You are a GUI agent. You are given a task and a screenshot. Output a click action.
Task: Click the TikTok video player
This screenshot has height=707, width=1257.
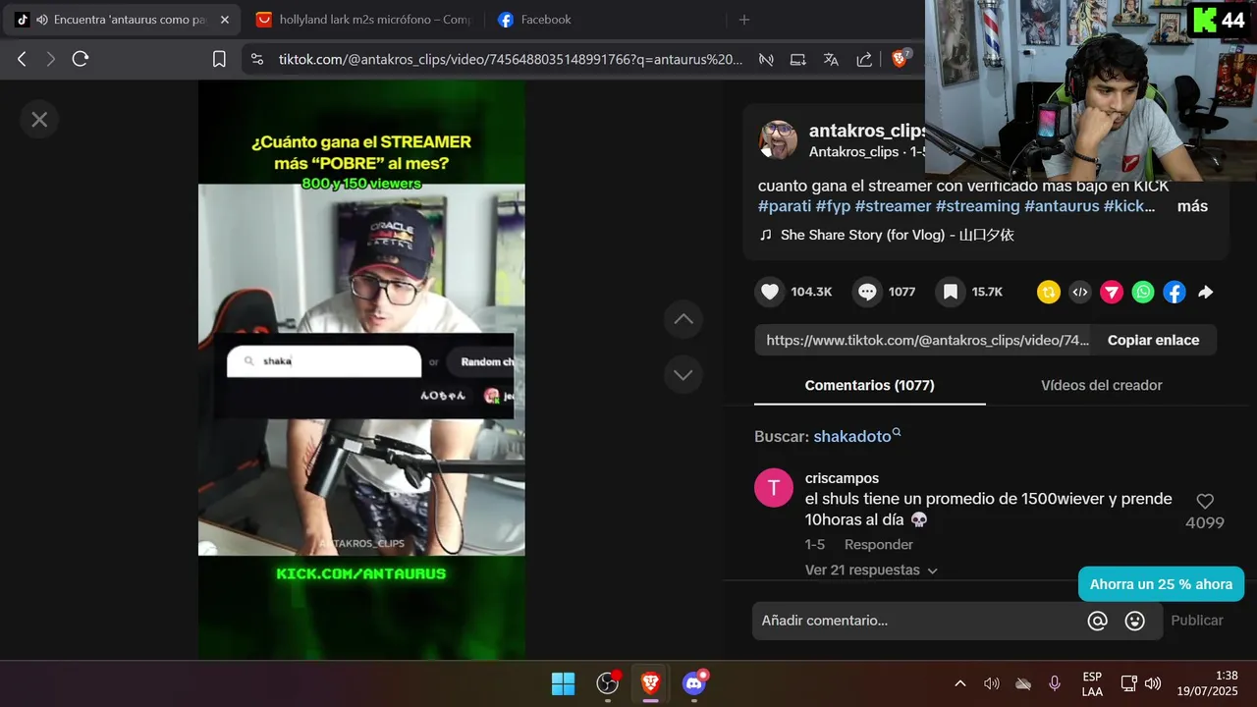(361, 369)
